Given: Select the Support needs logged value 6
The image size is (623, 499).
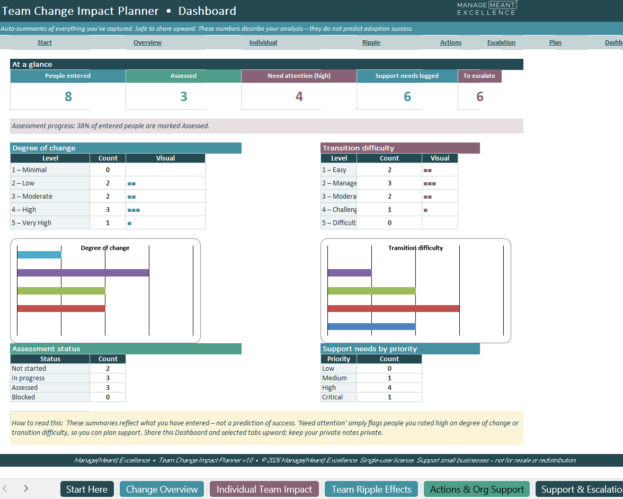Looking at the screenshot, I should [x=407, y=96].
